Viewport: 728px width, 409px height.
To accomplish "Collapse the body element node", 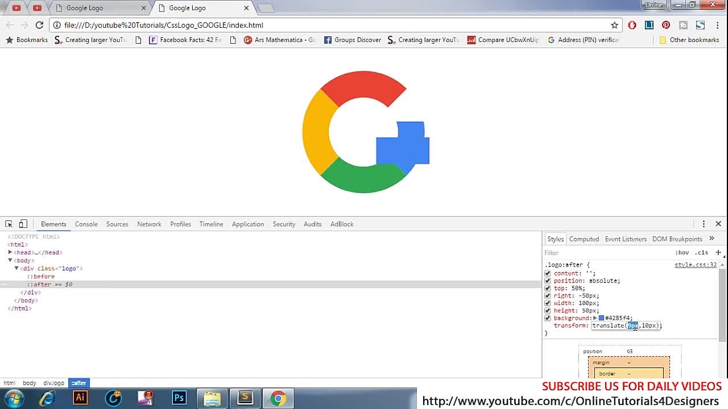I will pos(10,260).
